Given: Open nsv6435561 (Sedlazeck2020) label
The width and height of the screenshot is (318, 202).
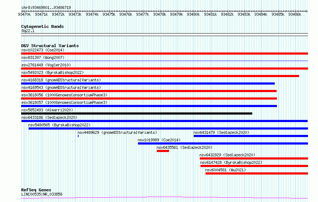Looking at the screenshot, I should [184, 147].
